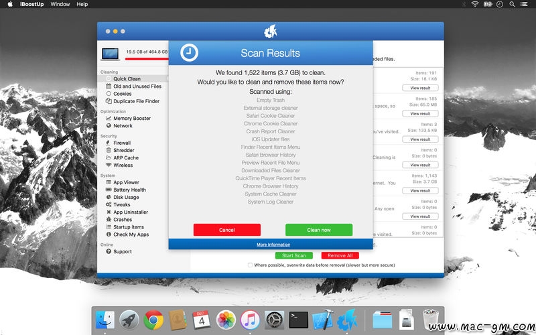
Task: Click Memory Booster chart icon
Action: pos(109,119)
